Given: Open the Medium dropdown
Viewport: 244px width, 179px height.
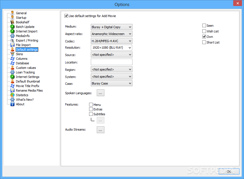Looking at the screenshot, I should pyautogui.click(x=112, y=27).
